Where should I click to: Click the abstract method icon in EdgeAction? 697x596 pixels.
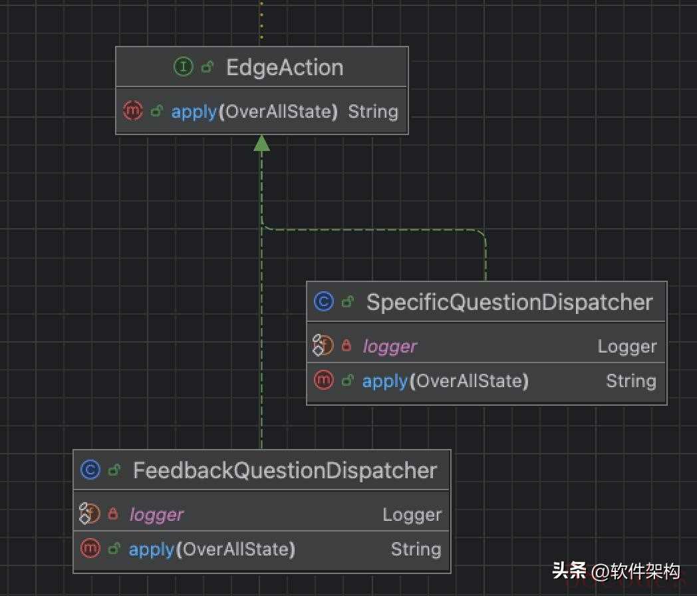[133, 111]
